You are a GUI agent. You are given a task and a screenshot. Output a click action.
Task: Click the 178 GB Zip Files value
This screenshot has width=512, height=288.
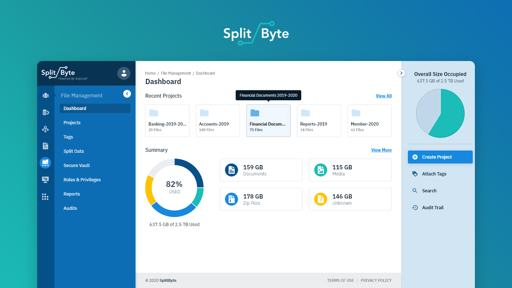pos(253,196)
